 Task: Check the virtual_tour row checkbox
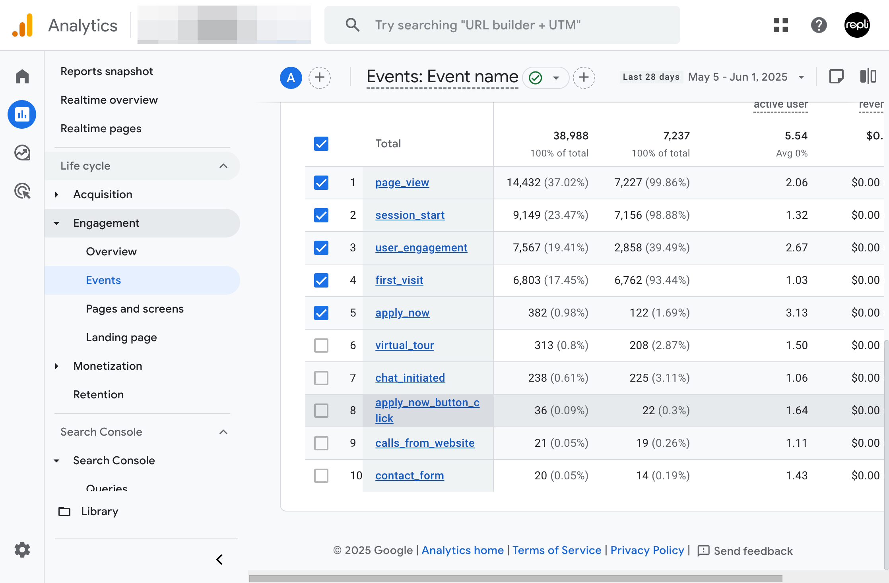click(321, 346)
